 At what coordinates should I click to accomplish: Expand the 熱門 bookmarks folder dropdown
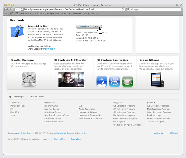pyautogui.click(x=94, y=13)
